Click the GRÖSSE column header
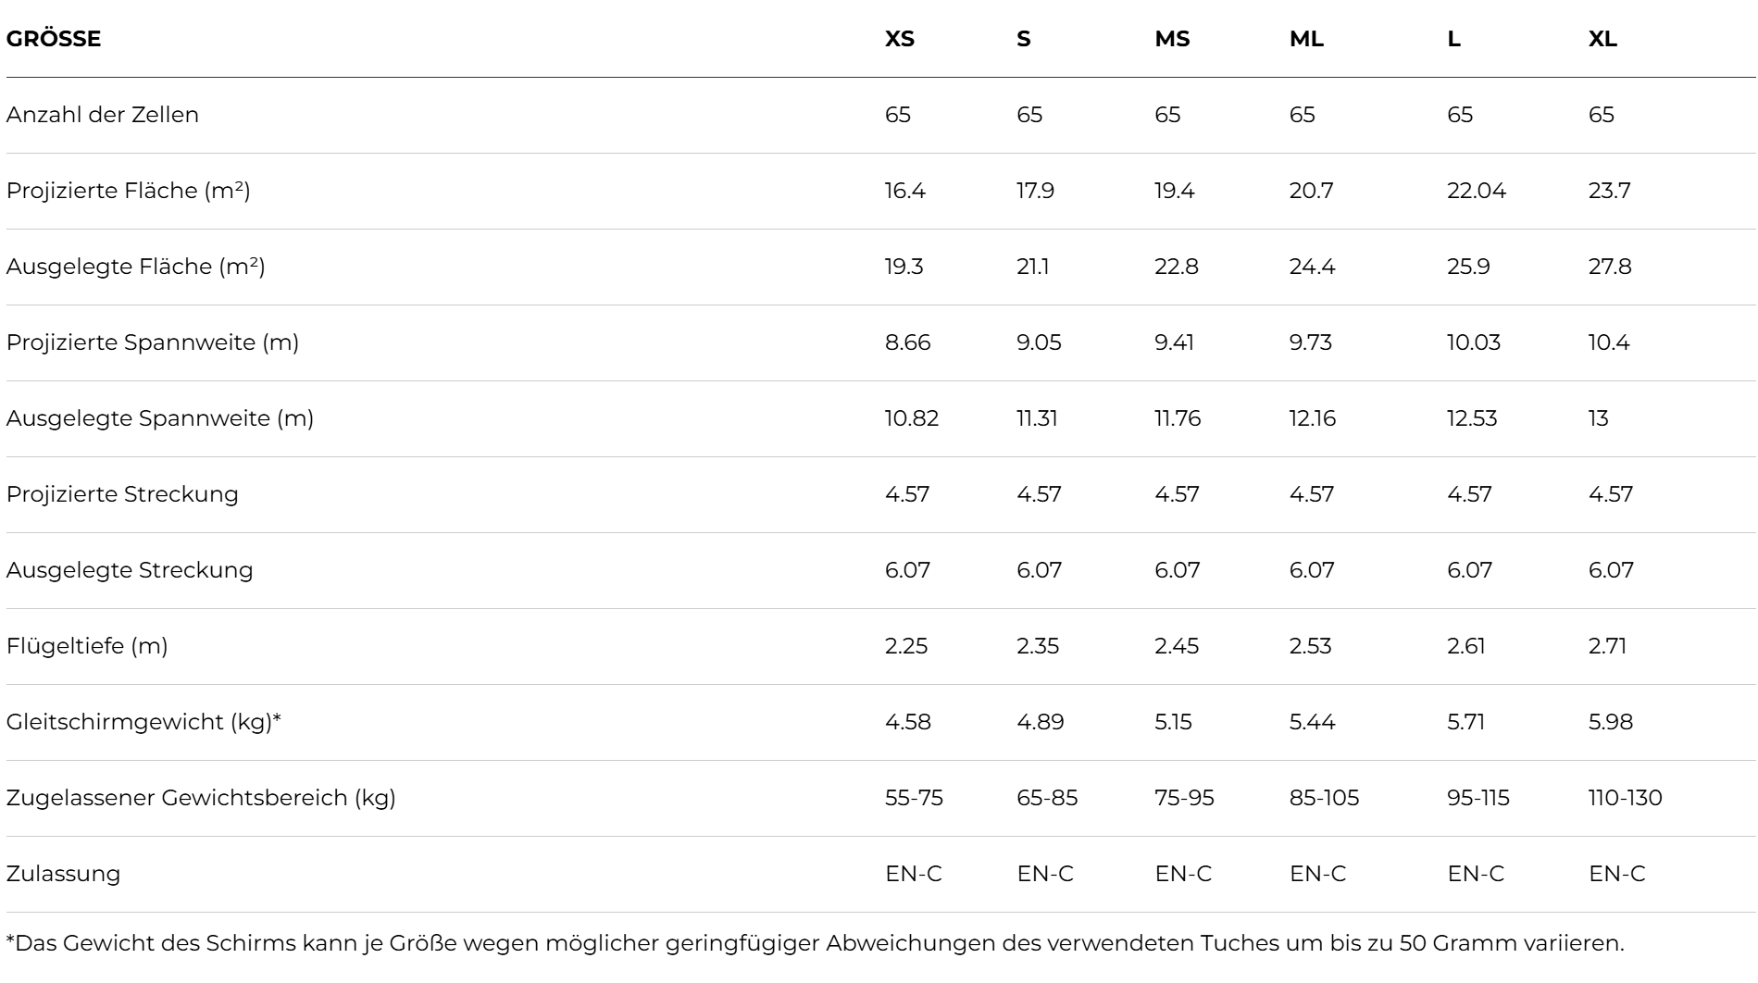This screenshot has width=1758, height=983. point(54,39)
